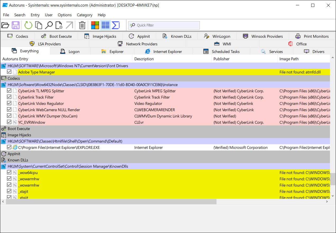Sort by the Publisher column header

[x=221, y=59]
